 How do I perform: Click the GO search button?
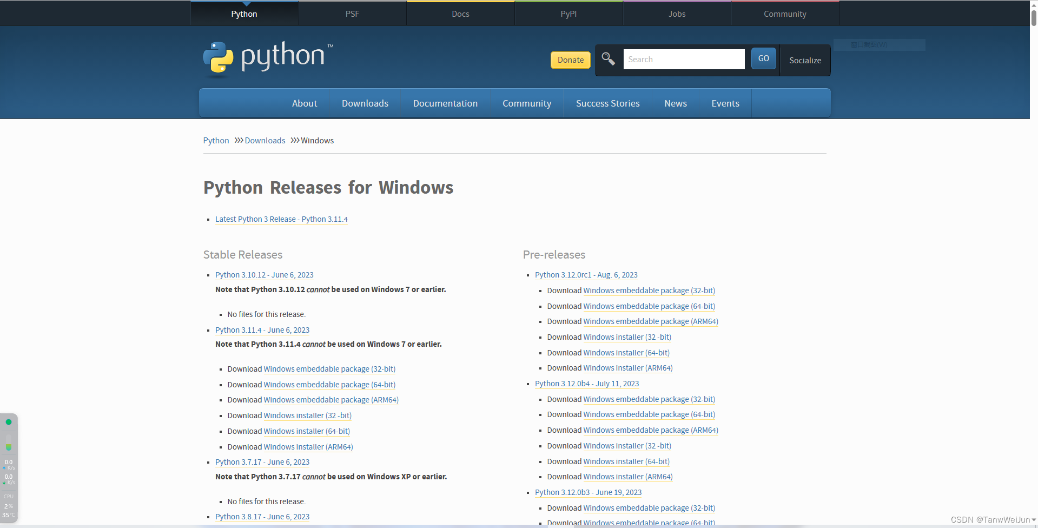tap(764, 58)
